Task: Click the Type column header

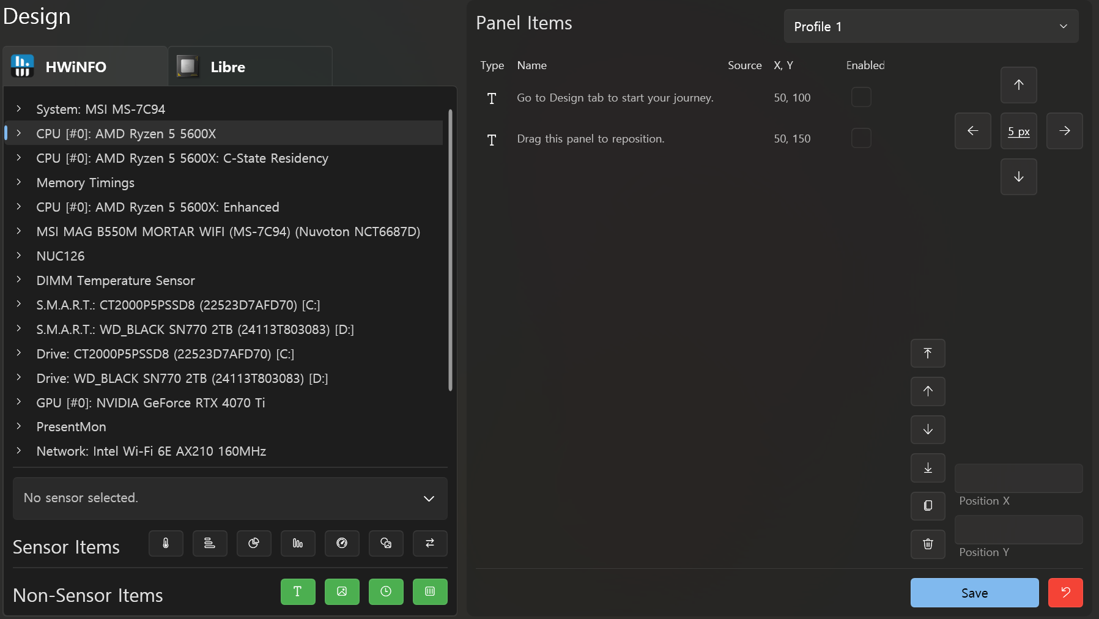Action: pos(492,65)
